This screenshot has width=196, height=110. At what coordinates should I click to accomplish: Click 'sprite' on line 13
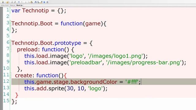tap(56, 89)
